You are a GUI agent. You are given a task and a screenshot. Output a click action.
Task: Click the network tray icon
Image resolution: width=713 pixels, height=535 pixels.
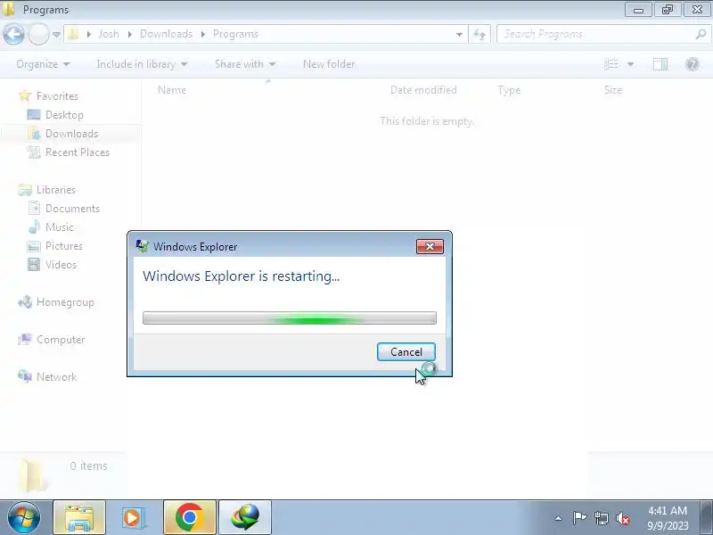(x=601, y=518)
